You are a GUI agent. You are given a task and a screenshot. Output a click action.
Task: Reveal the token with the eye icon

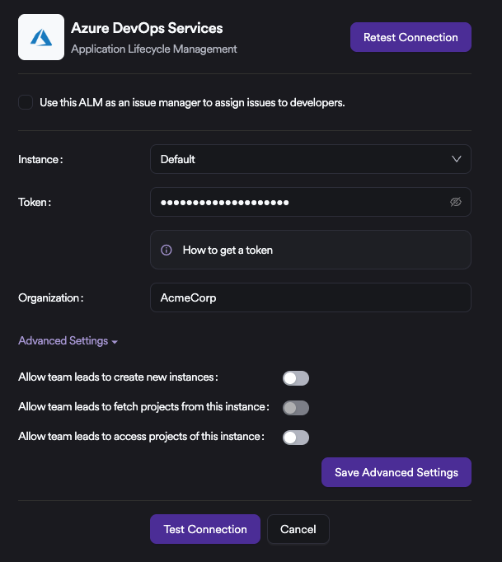[x=455, y=202]
